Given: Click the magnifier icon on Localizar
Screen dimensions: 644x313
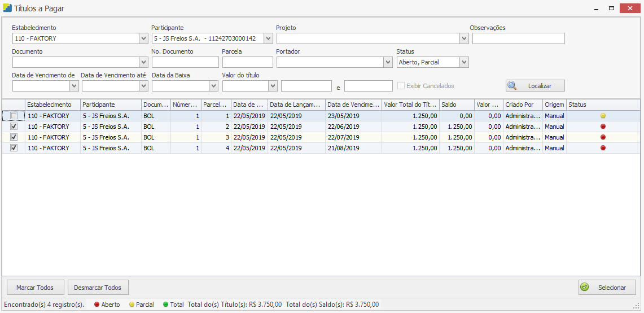Looking at the screenshot, I should tap(512, 86).
